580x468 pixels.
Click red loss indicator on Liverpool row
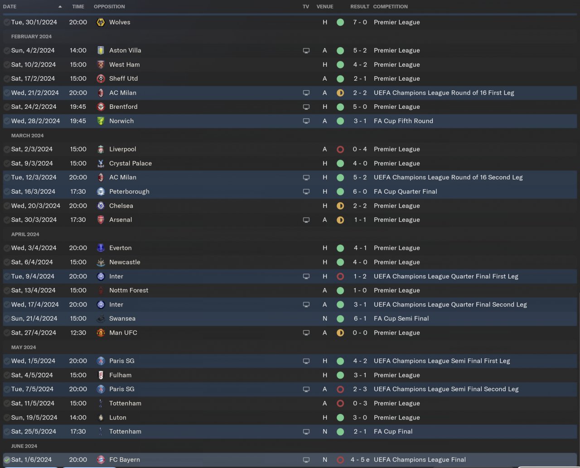340,149
